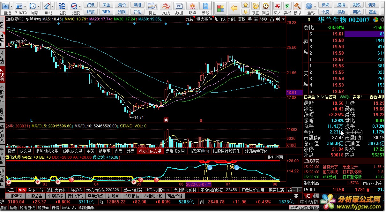
Task: Click the 查看详细 link
Action: click(376, 97)
